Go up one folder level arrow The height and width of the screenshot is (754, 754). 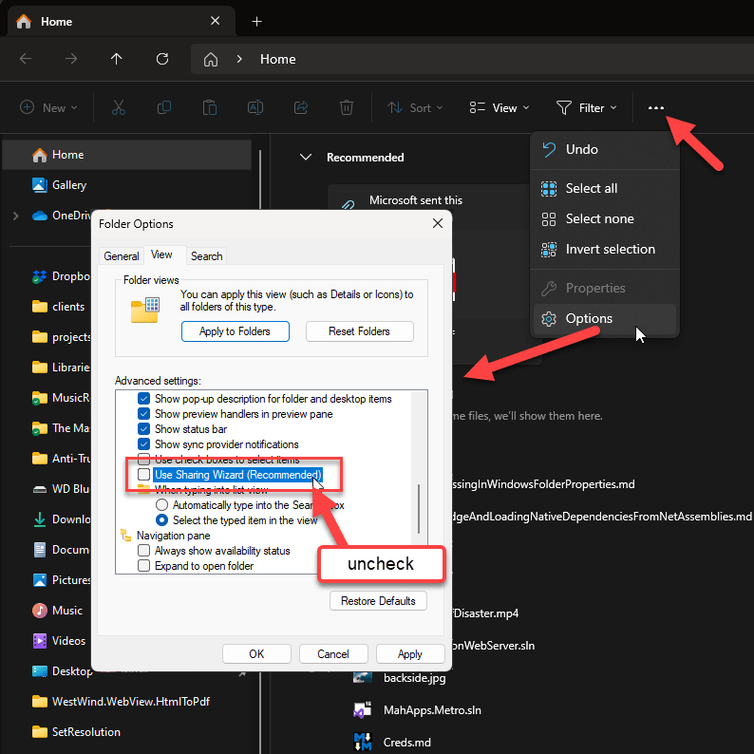[117, 59]
